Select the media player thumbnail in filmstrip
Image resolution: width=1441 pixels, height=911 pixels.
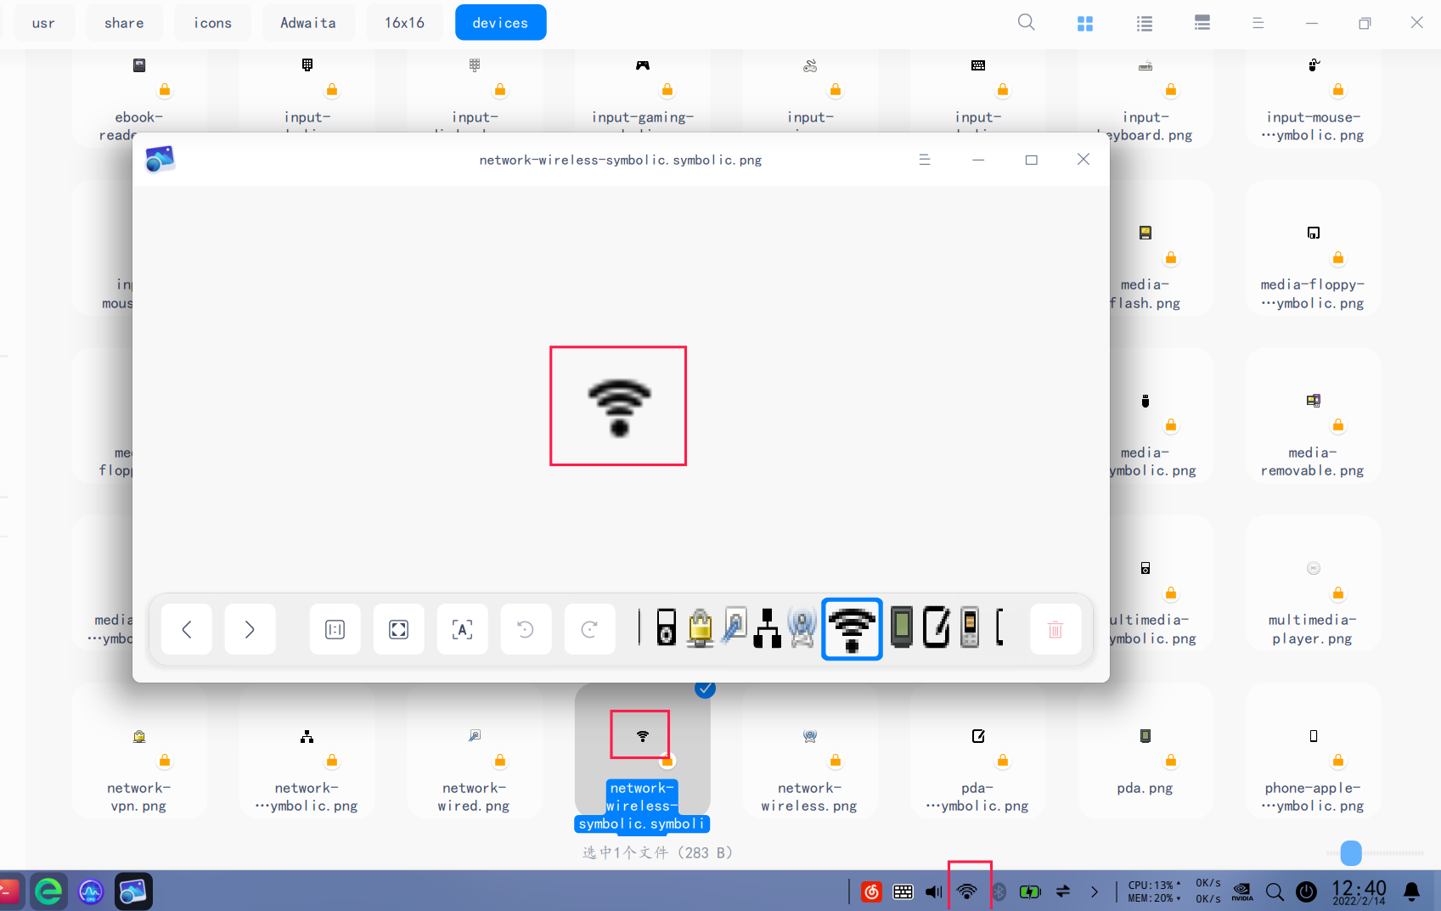pos(667,628)
